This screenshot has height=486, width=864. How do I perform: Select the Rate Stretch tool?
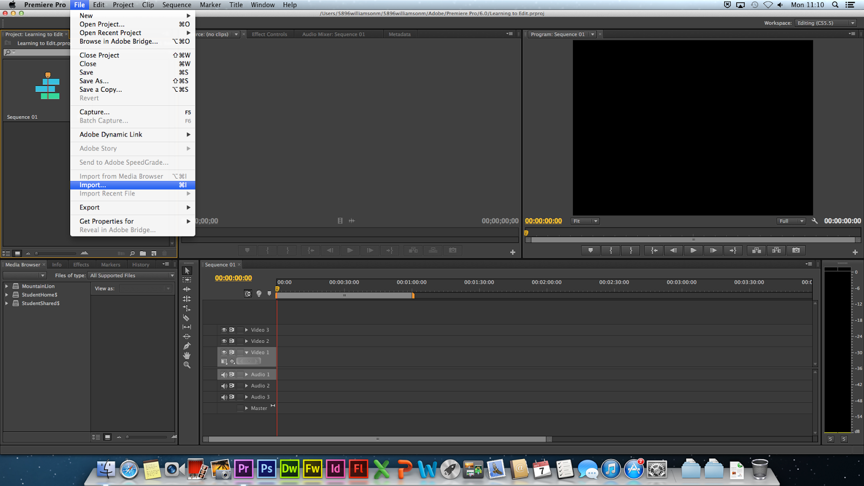pyautogui.click(x=187, y=308)
